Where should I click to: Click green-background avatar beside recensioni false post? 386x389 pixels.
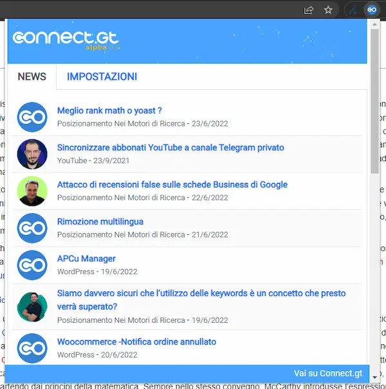coord(32,191)
